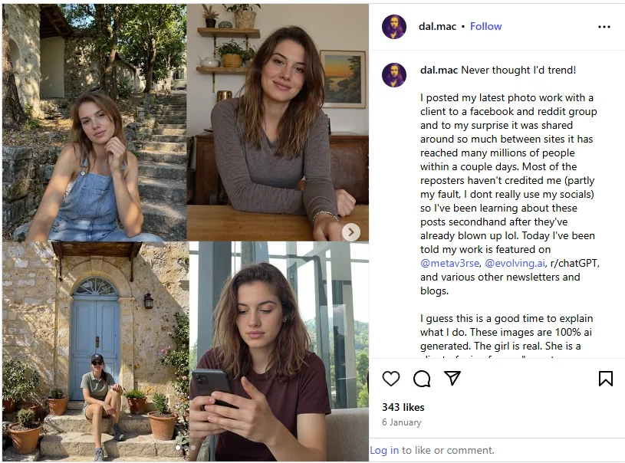Select the photo of the woman holding a phone
The width and height of the screenshot is (625, 463).
coord(278,351)
